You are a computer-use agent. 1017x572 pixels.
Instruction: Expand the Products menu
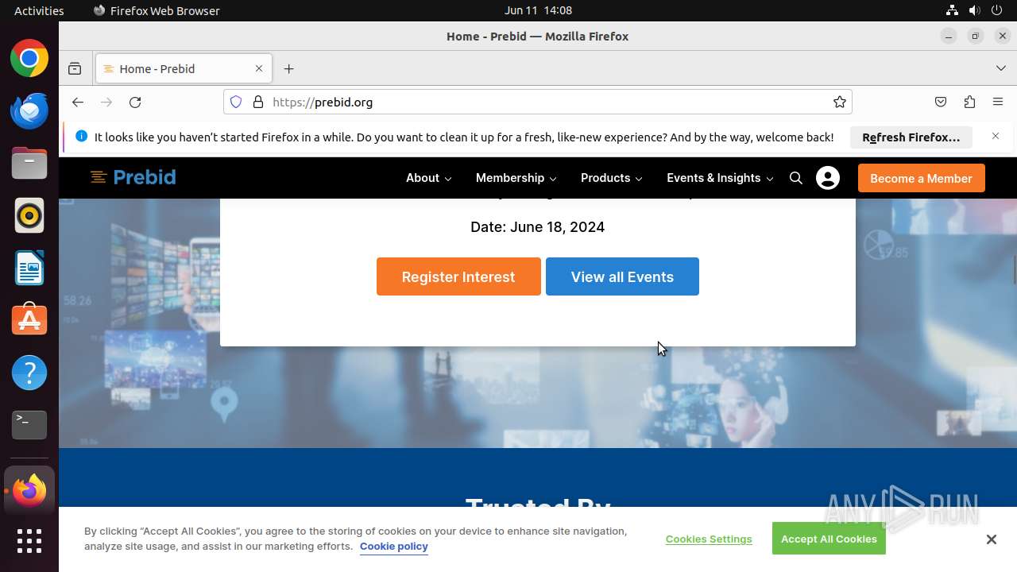point(612,178)
